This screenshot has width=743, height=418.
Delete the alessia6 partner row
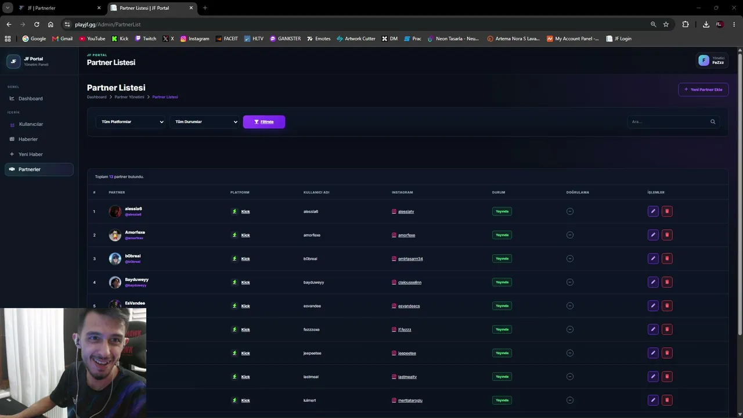667,211
